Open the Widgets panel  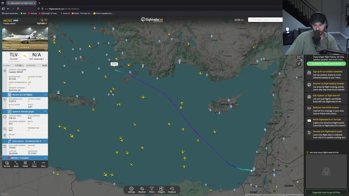(x=161, y=190)
